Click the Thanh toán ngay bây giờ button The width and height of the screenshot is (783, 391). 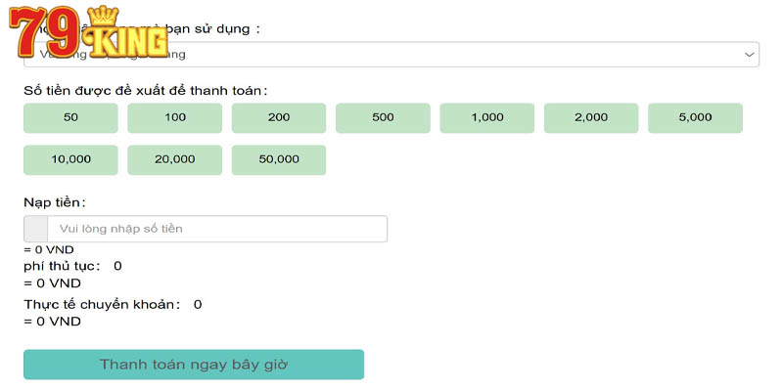point(194,364)
